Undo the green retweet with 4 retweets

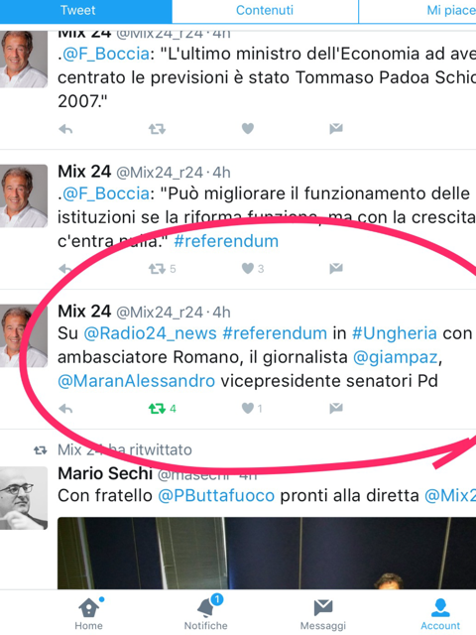[162, 409]
